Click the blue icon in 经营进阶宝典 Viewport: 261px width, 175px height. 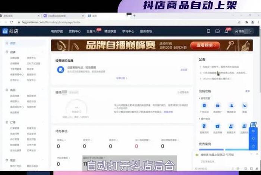[60, 70]
